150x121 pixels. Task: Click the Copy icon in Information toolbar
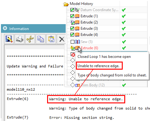41,39
